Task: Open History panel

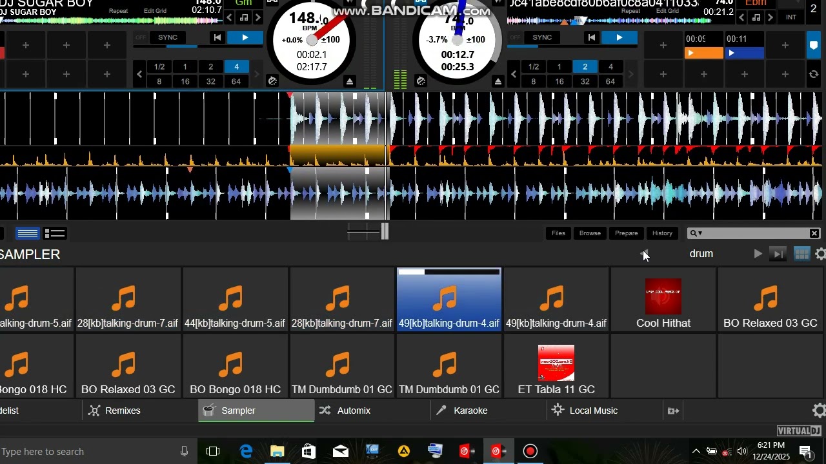Action: tap(662, 233)
